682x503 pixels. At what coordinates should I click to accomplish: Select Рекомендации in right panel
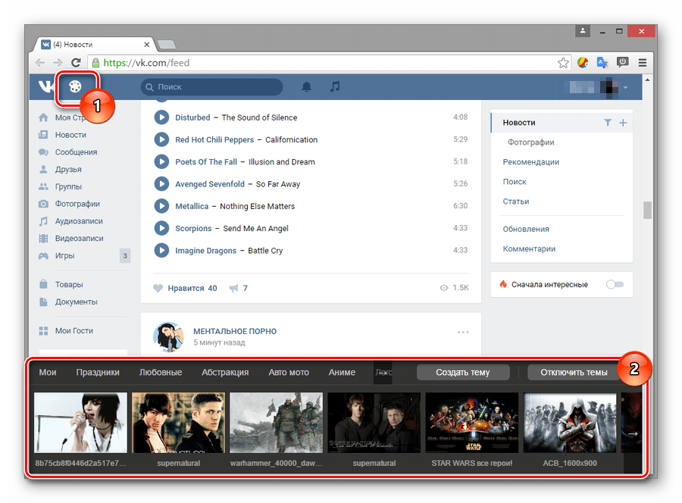pyautogui.click(x=531, y=161)
